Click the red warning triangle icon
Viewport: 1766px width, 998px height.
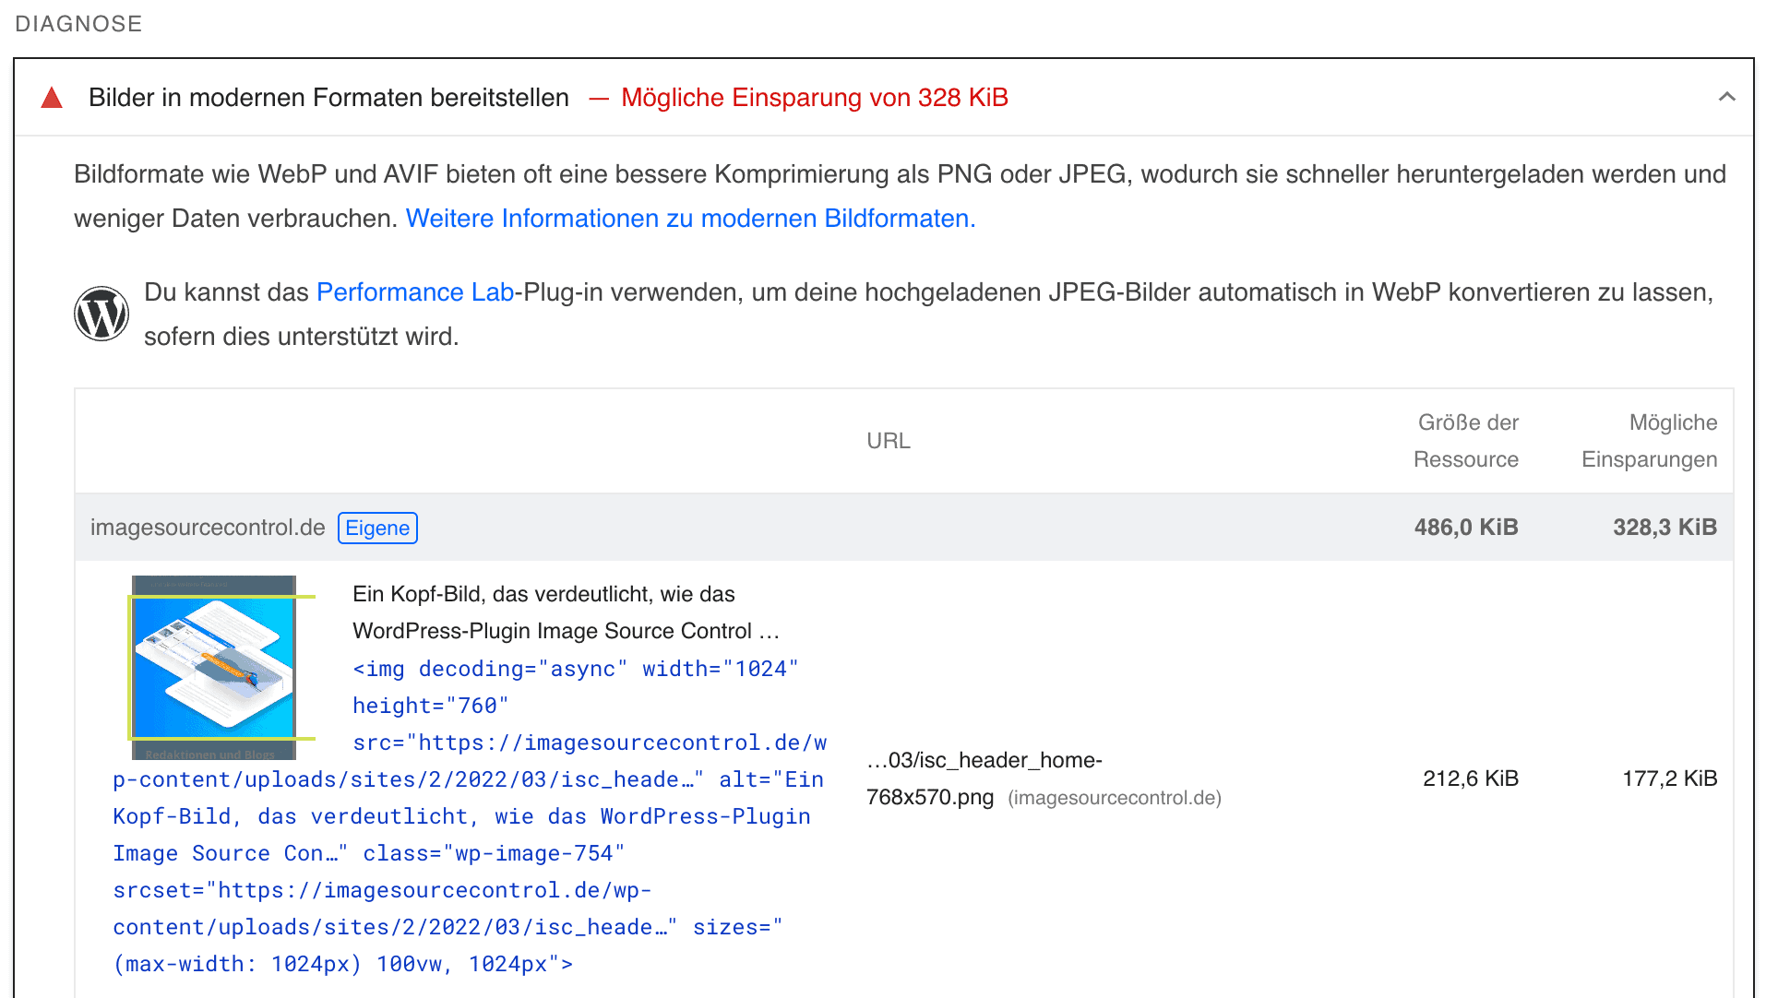point(53,96)
